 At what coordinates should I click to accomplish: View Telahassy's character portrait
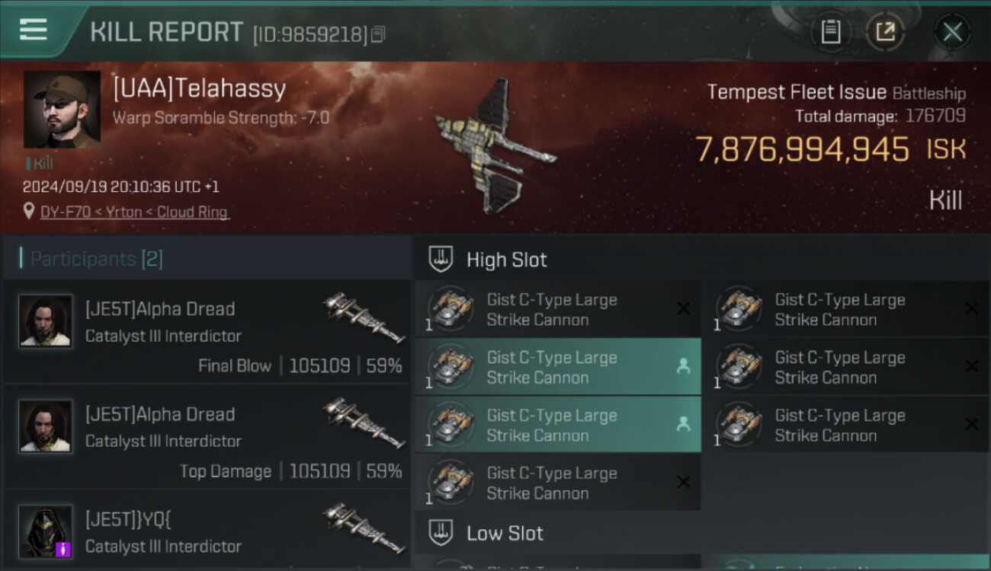coord(62,110)
